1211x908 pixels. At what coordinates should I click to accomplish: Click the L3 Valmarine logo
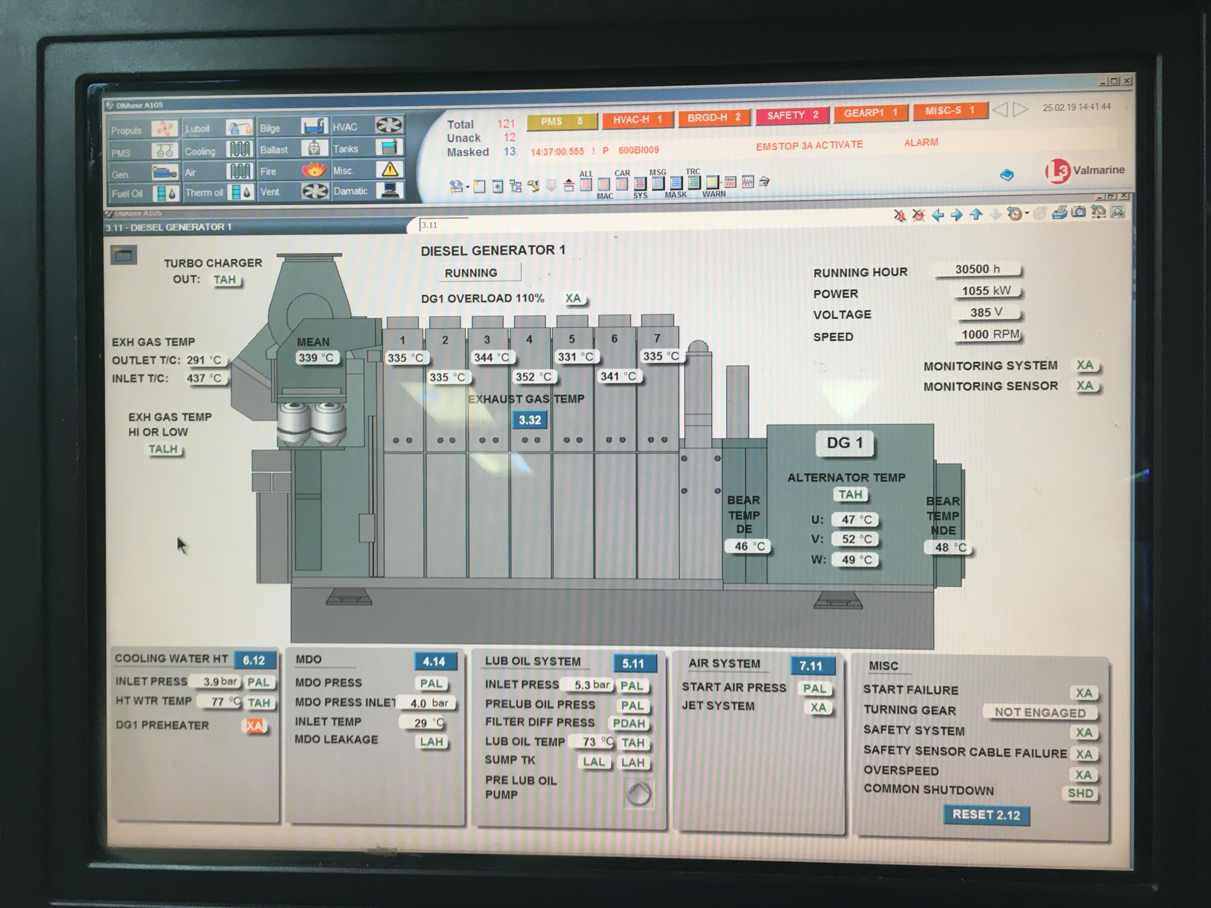point(1085,171)
